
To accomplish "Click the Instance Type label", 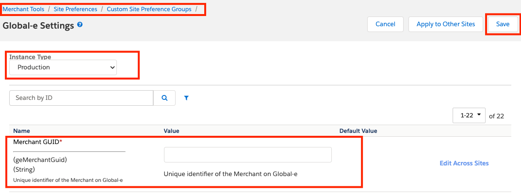I will click(x=30, y=57).
